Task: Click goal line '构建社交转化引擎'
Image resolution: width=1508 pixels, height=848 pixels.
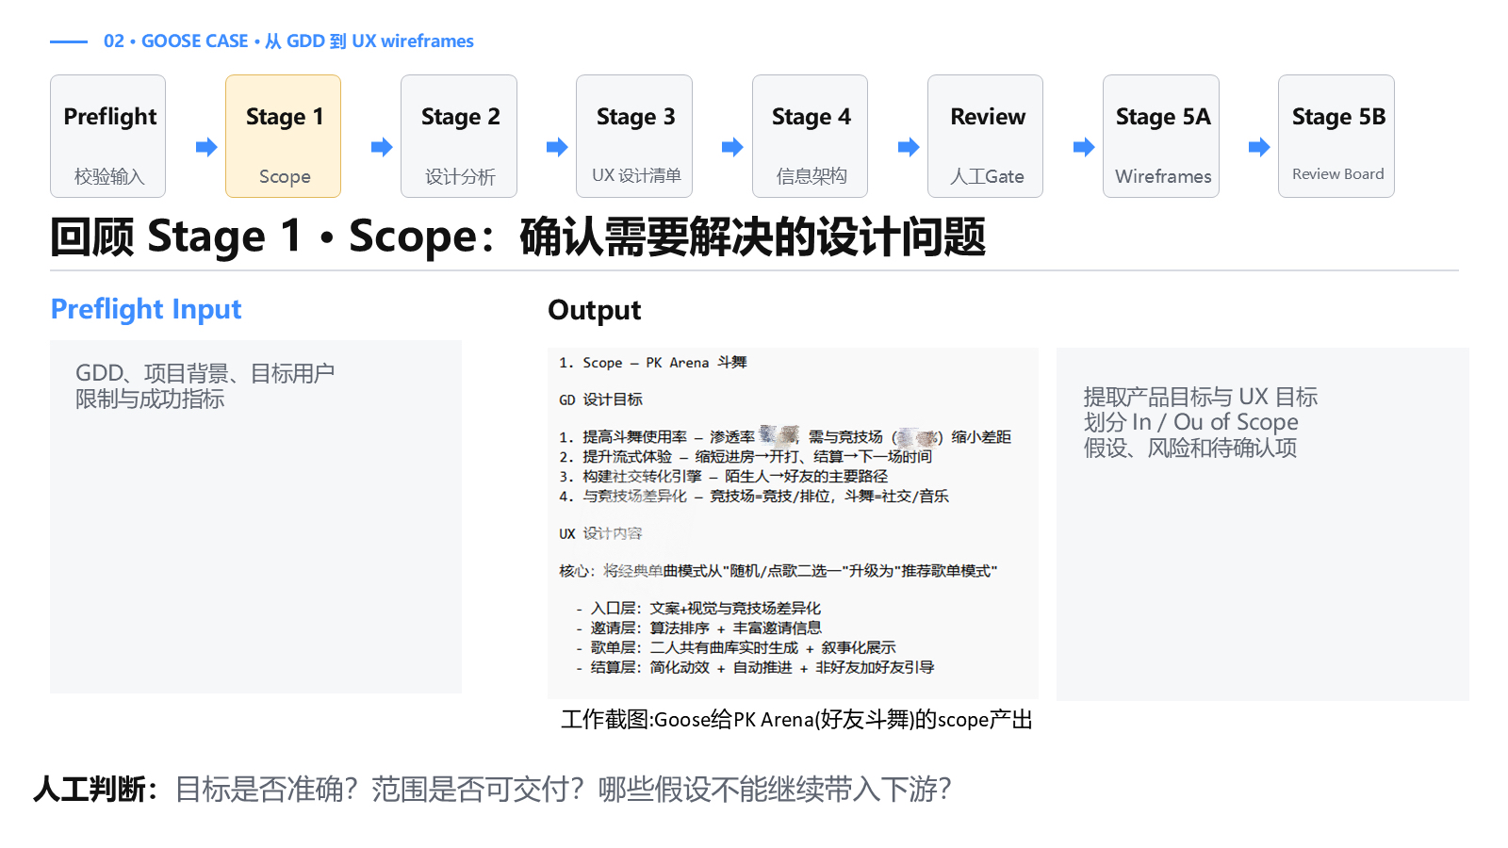Action: click(723, 477)
